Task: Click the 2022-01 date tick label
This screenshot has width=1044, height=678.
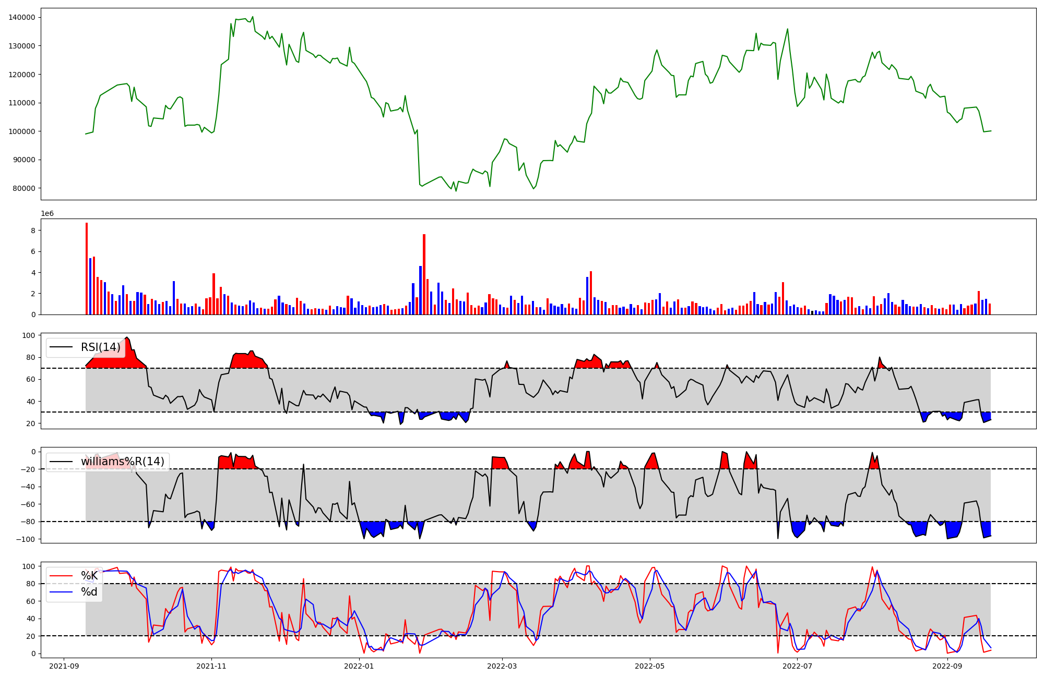Action: tap(359, 666)
